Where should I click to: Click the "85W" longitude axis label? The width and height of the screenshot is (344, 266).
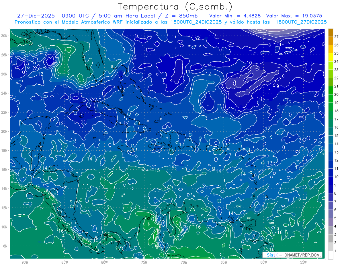65,263
